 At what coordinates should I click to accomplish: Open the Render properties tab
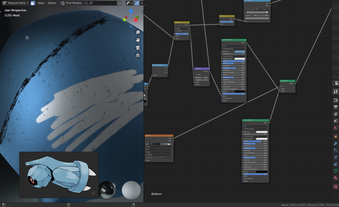pos(336,100)
